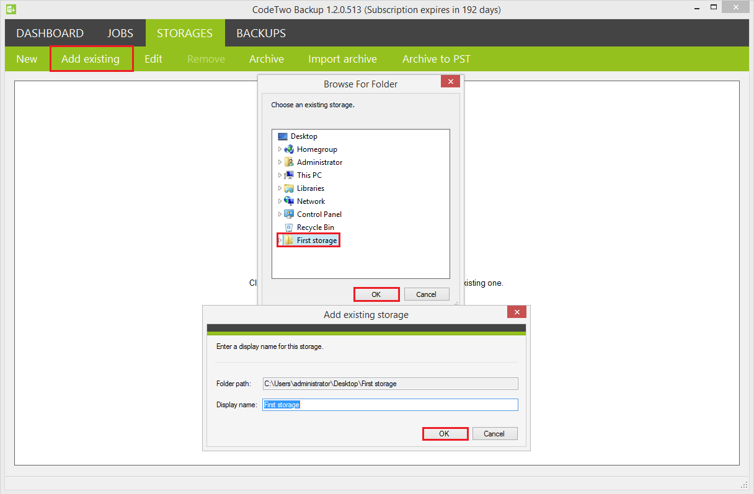Click Import archive in the toolbar
The width and height of the screenshot is (754, 494).
click(342, 59)
